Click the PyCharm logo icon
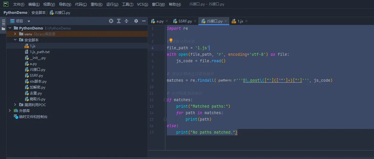 [6, 4]
